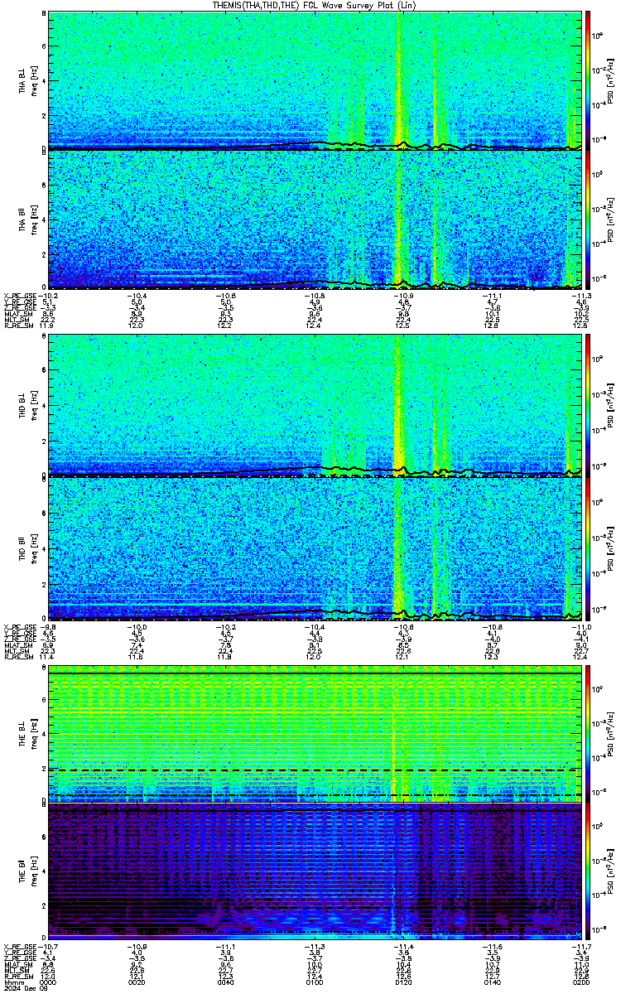
Task: Click the X_RE_GSE row label under the THD panels
Action: click(21, 626)
